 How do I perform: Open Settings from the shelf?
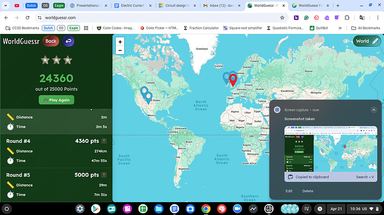coord(80,209)
